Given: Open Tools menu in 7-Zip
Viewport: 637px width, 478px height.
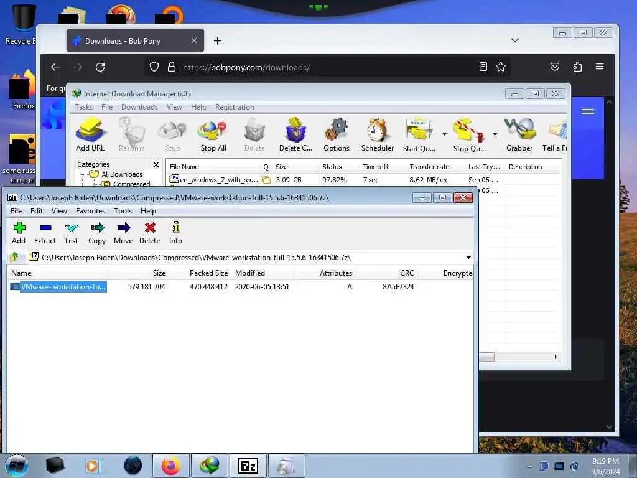Looking at the screenshot, I should (x=123, y=210).
